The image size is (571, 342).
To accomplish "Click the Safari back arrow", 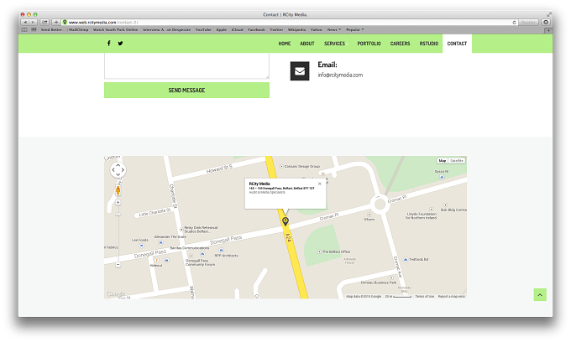I will pyautogui.click(x=24, y=22).
